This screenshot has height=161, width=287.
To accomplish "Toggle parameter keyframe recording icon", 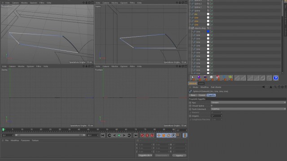I will (x=174, y=135).
